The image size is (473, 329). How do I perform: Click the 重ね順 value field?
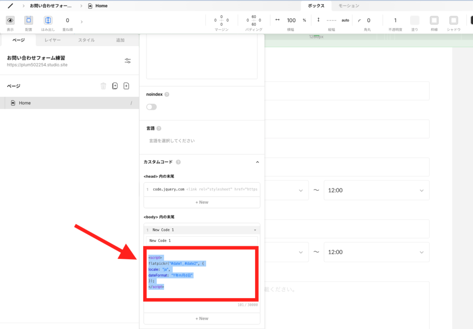(67, 20)
